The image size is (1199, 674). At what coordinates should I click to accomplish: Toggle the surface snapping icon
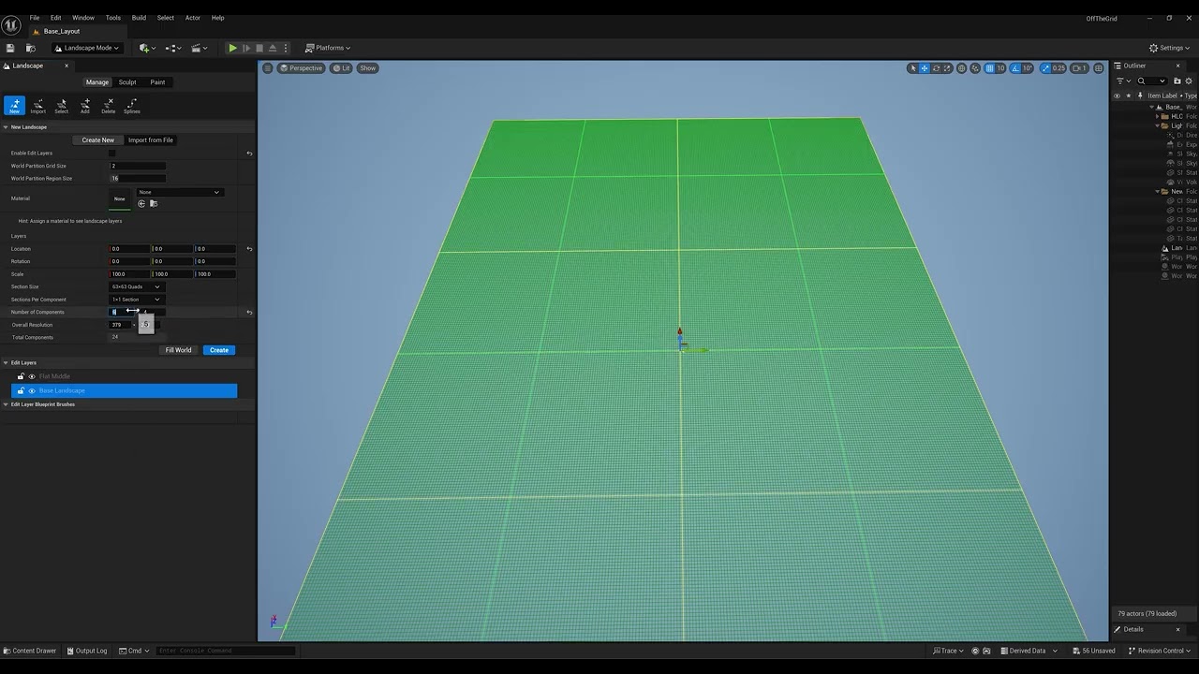coord(975,68)
